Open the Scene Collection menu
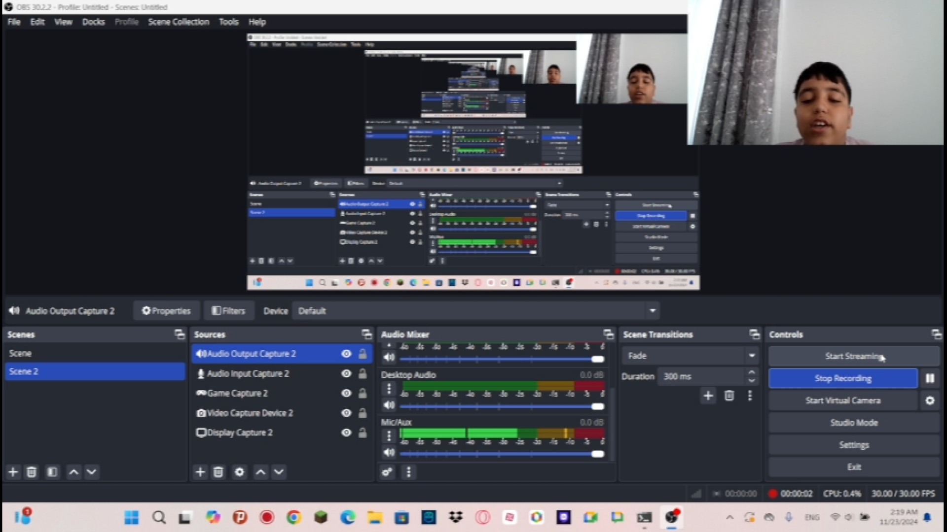The height and width of the screenshot is (532, 947). tap(179, 22)
